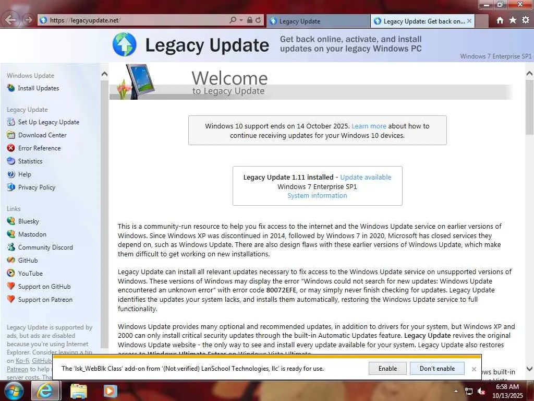Open Windows Media Player from taskbar
Viewport: 534px width, 401px height.
point(110,391)
